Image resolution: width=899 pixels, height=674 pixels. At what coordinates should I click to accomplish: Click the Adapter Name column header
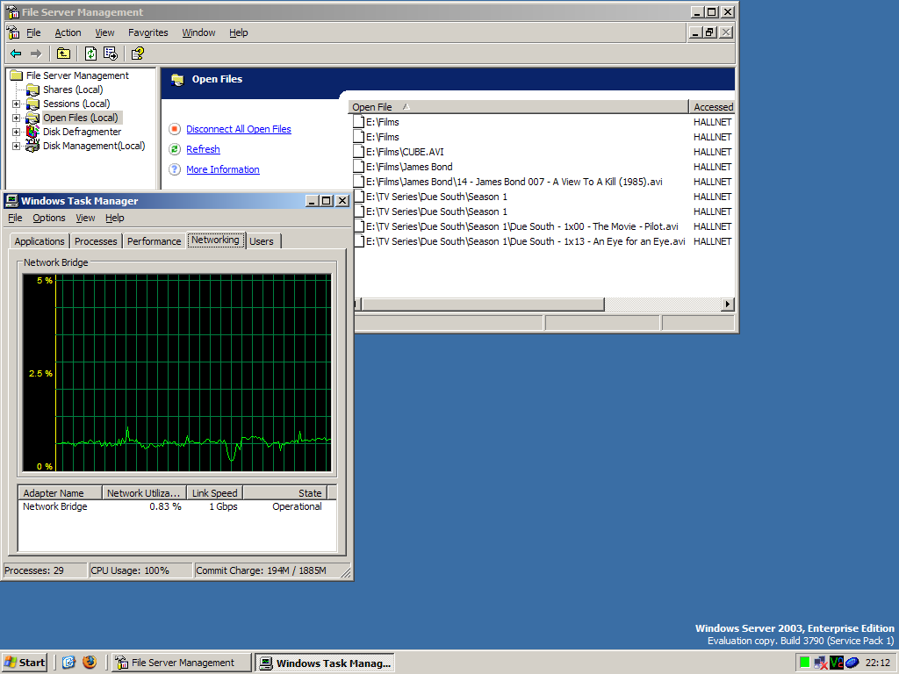pyautogui.click(x=61, y=493)
